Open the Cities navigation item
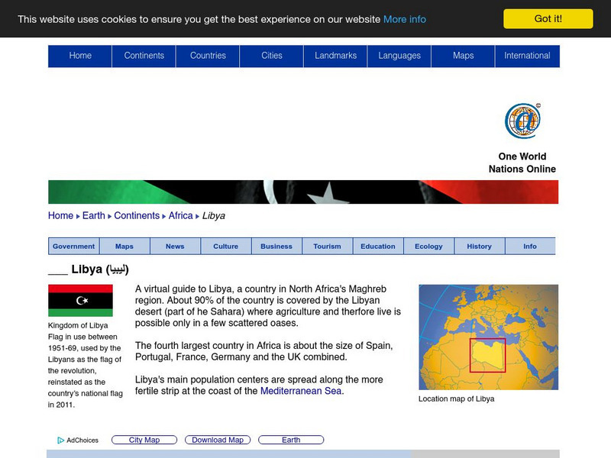 pyautogui.click(x=272, y=55)
